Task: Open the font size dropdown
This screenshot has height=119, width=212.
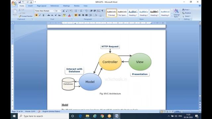Action: point(60,11)
